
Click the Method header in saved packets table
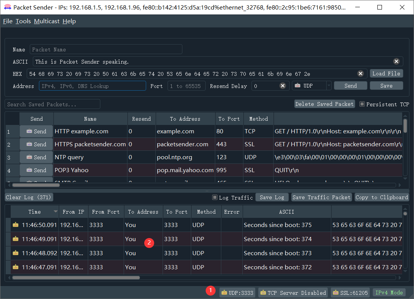point(258,119)
